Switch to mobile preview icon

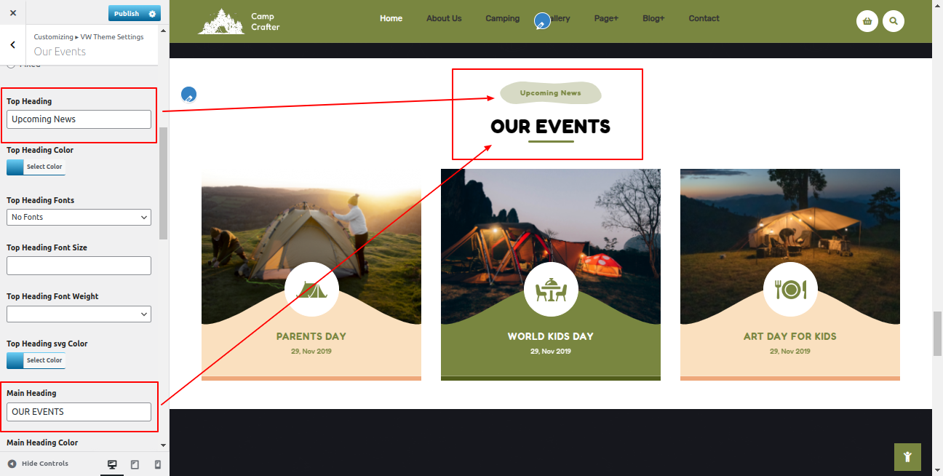pos(157,464)
